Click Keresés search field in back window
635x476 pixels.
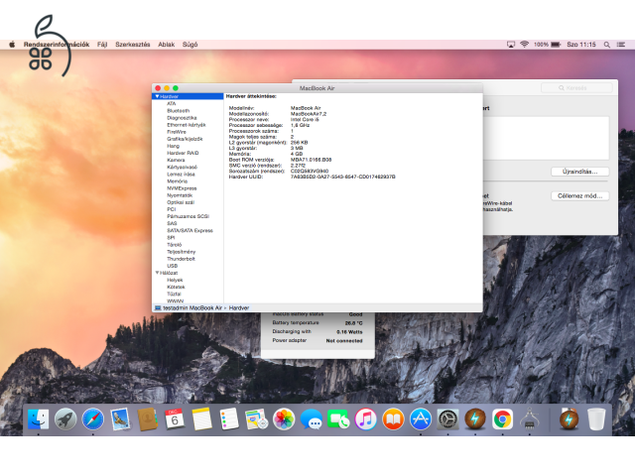(x=576, y=88)
